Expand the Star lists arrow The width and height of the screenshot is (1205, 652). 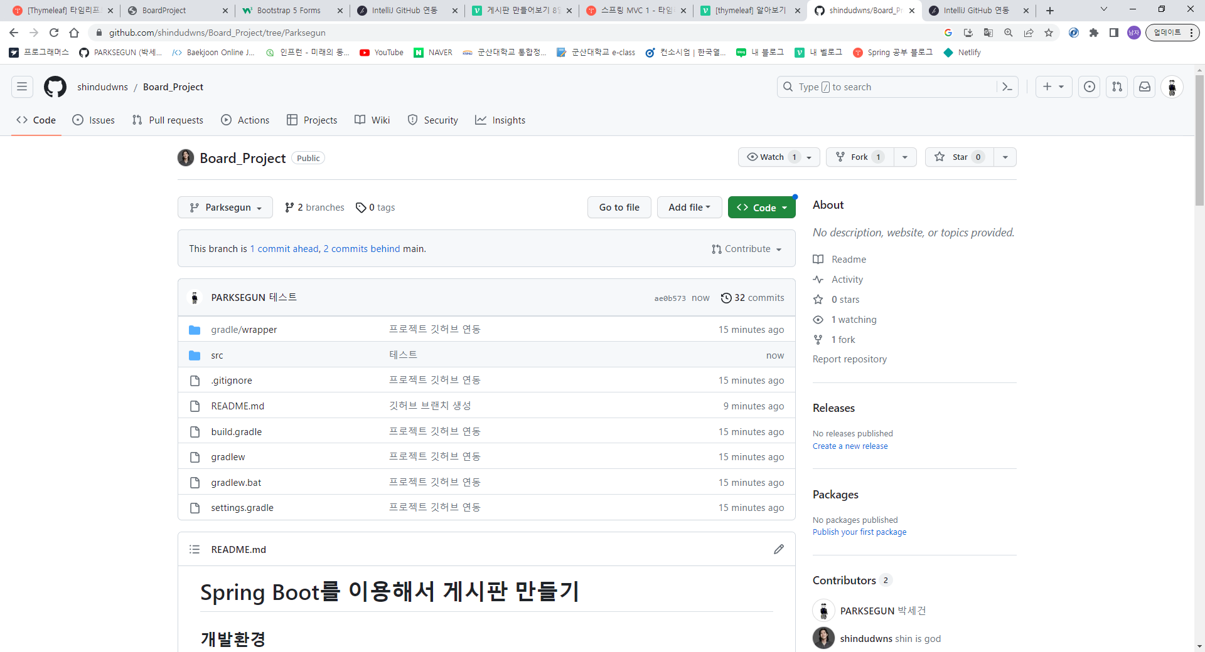tap(1005, 157)
